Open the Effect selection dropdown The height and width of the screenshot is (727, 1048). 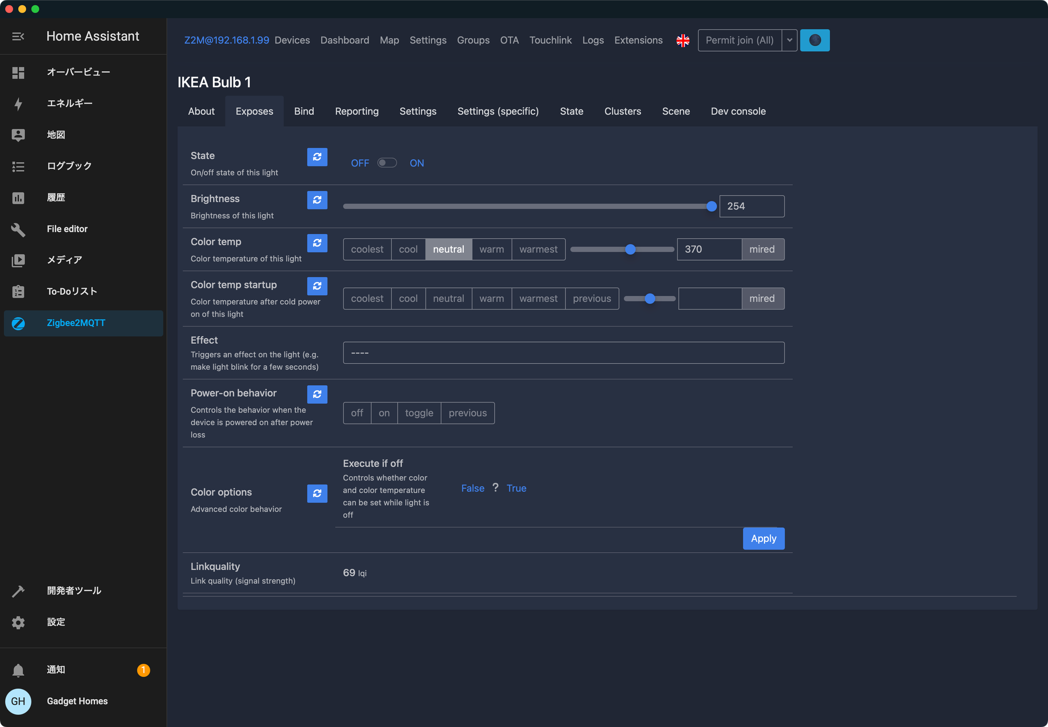[x=563, y=353]
